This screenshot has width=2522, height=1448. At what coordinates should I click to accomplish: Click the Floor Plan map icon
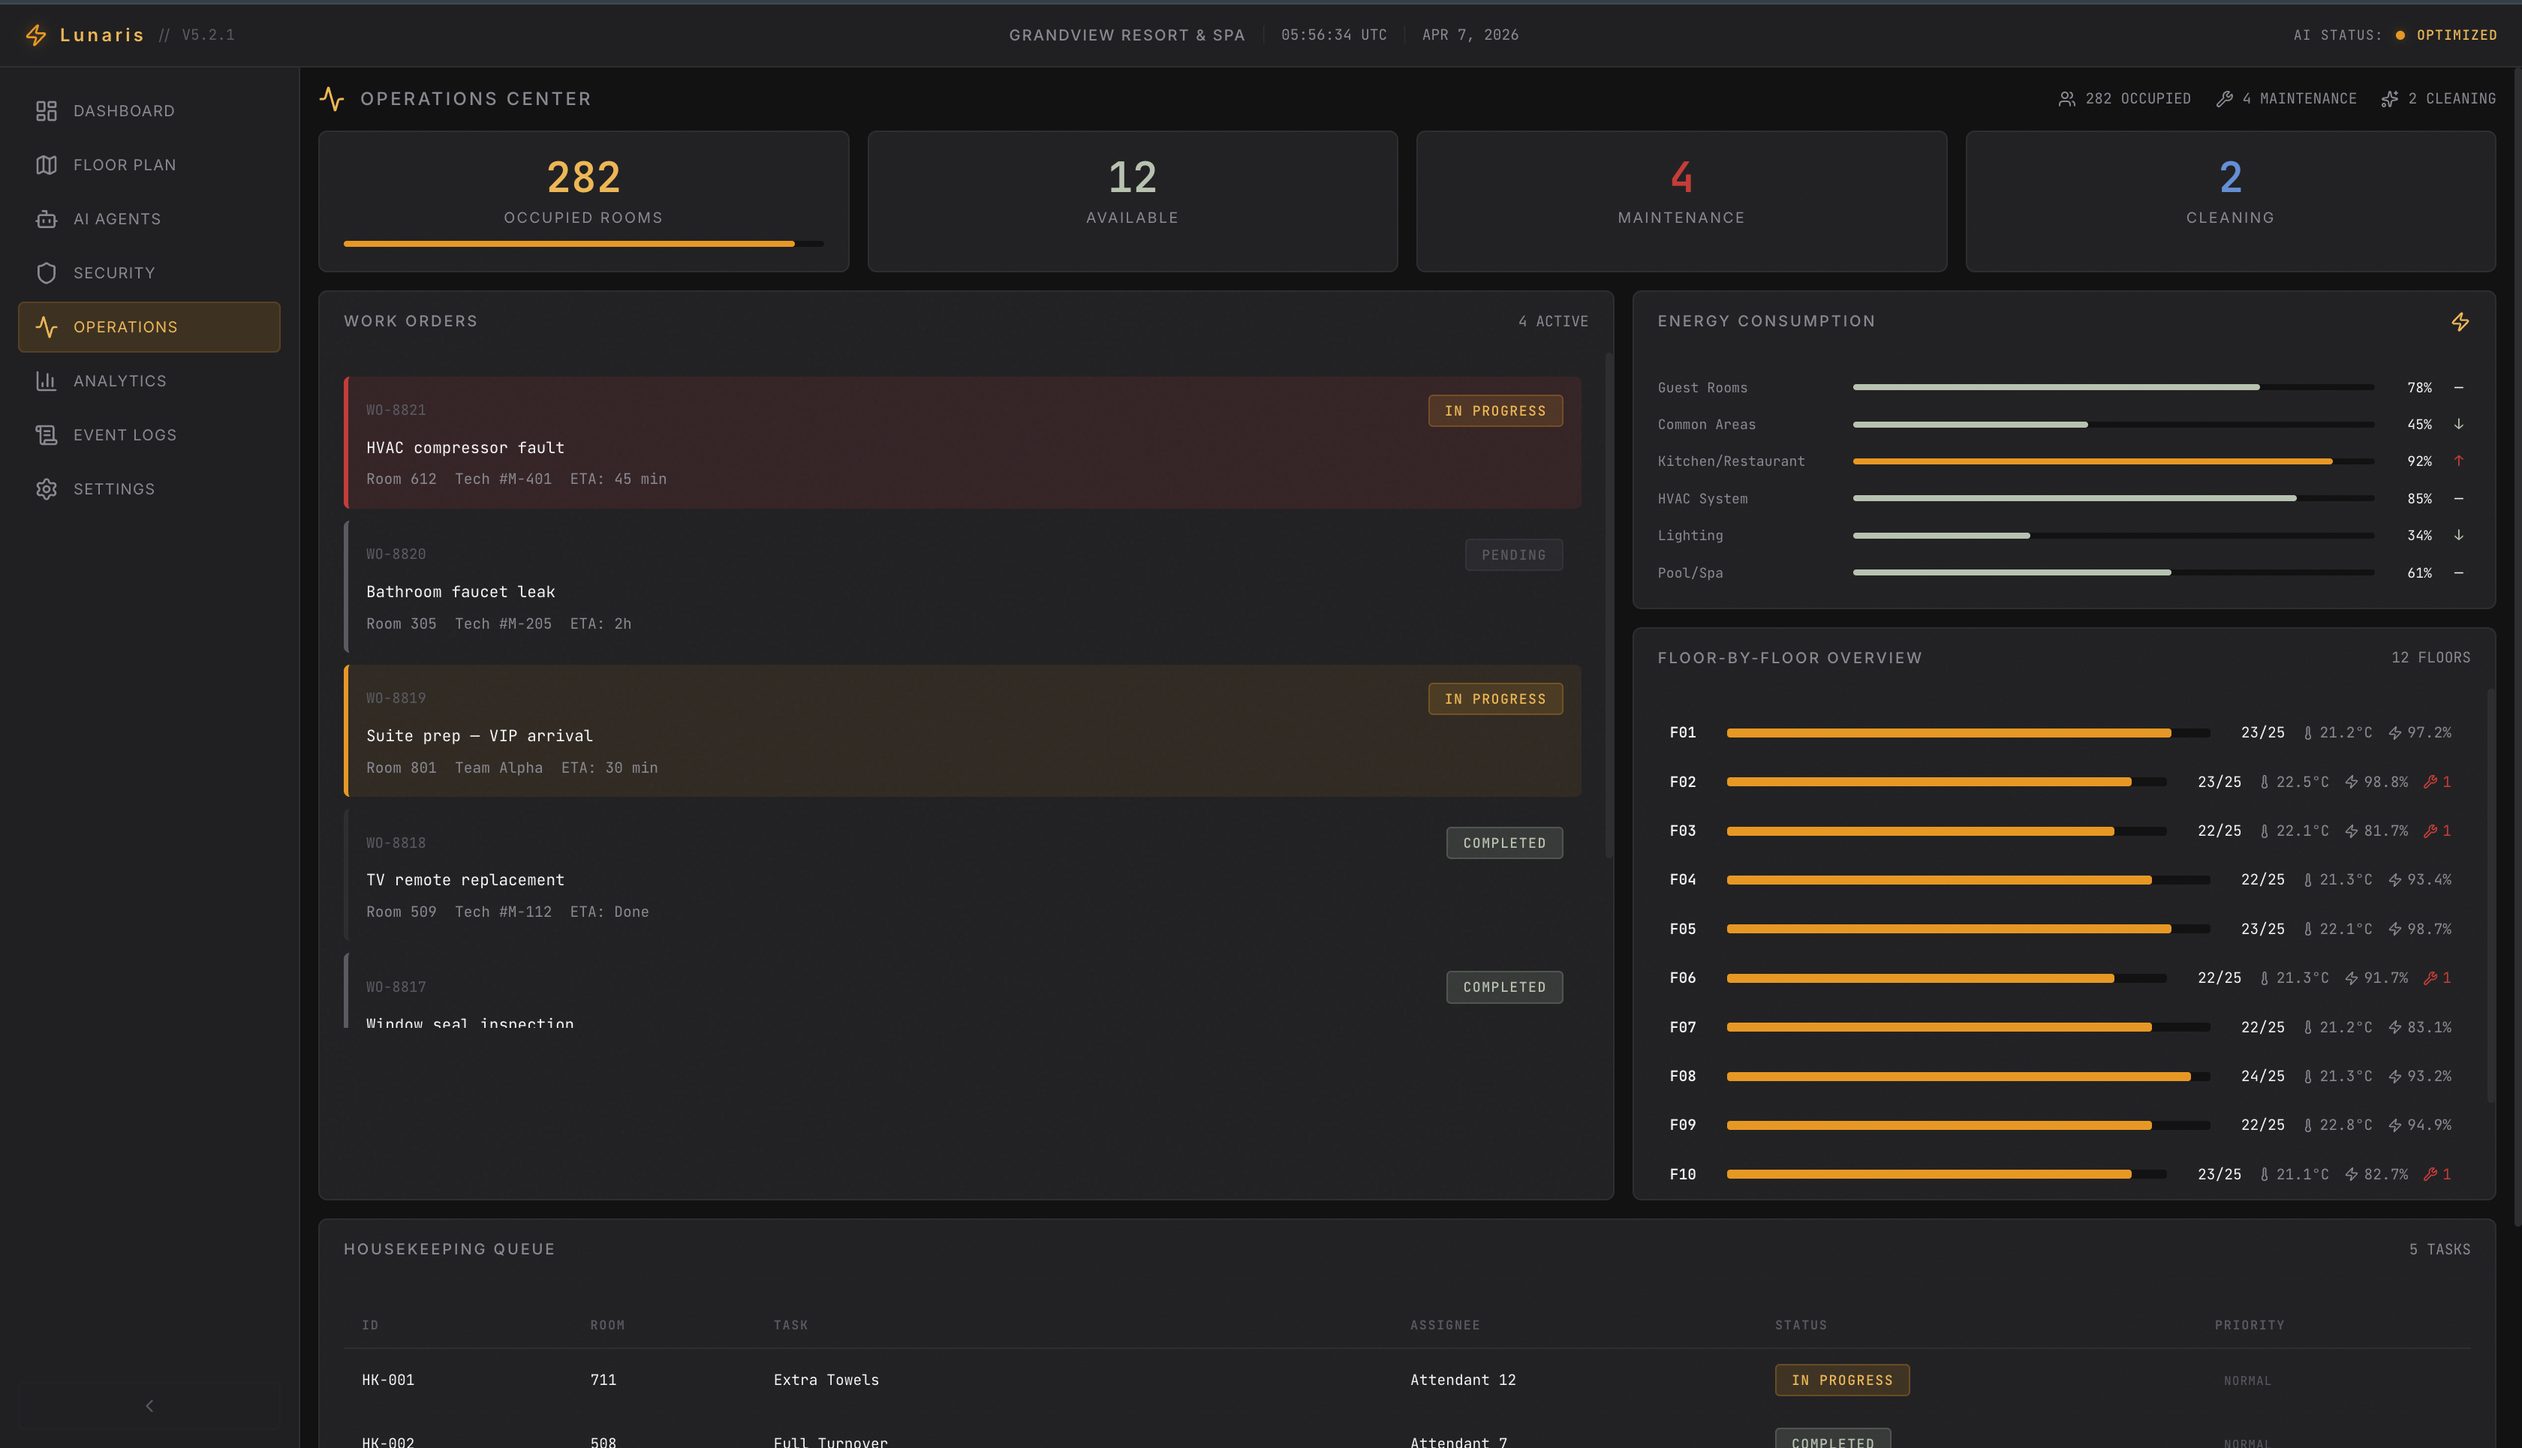46,165
